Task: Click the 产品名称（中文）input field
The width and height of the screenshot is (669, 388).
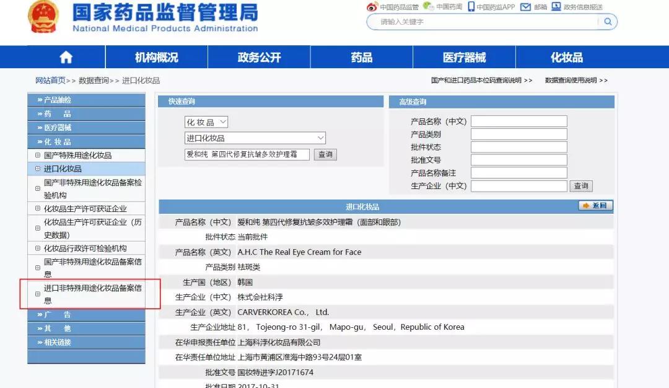Action: [519, 120]
